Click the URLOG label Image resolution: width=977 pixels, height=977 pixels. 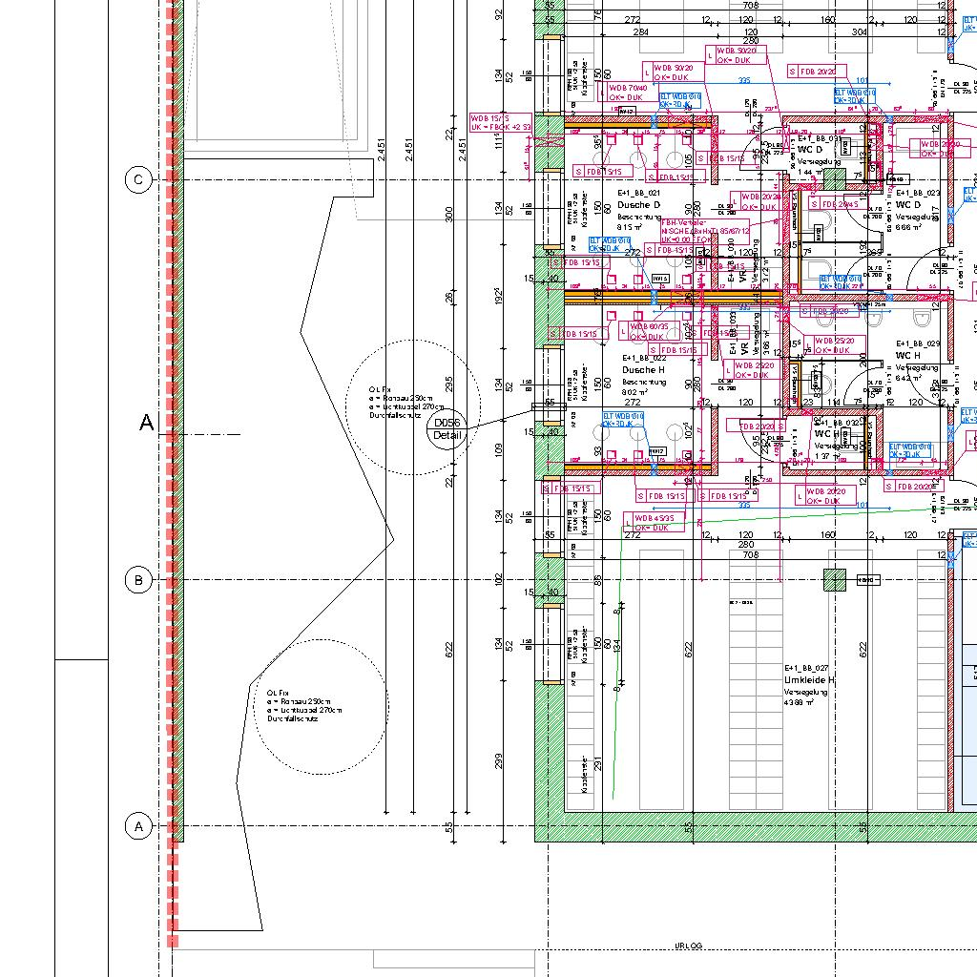click(x=689, y=946)
